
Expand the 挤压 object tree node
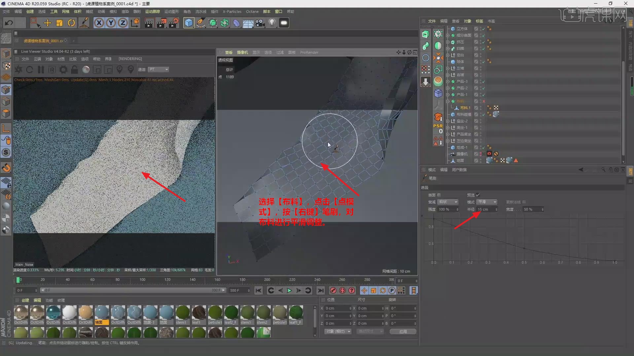coord(448,42)
